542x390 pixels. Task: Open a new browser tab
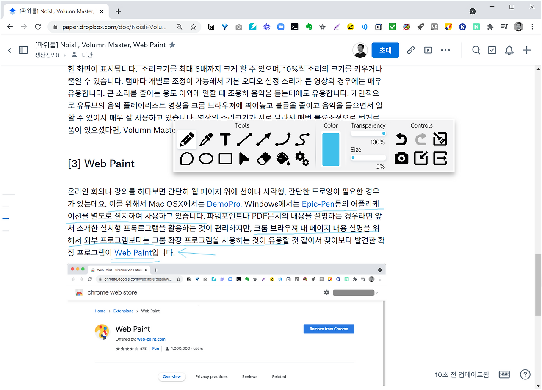[x=118, y=11]
